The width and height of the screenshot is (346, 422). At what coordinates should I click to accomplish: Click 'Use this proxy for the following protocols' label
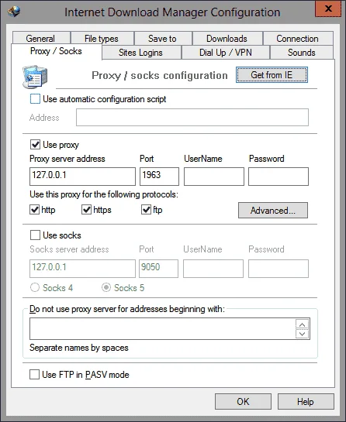[x=104, y=194]
